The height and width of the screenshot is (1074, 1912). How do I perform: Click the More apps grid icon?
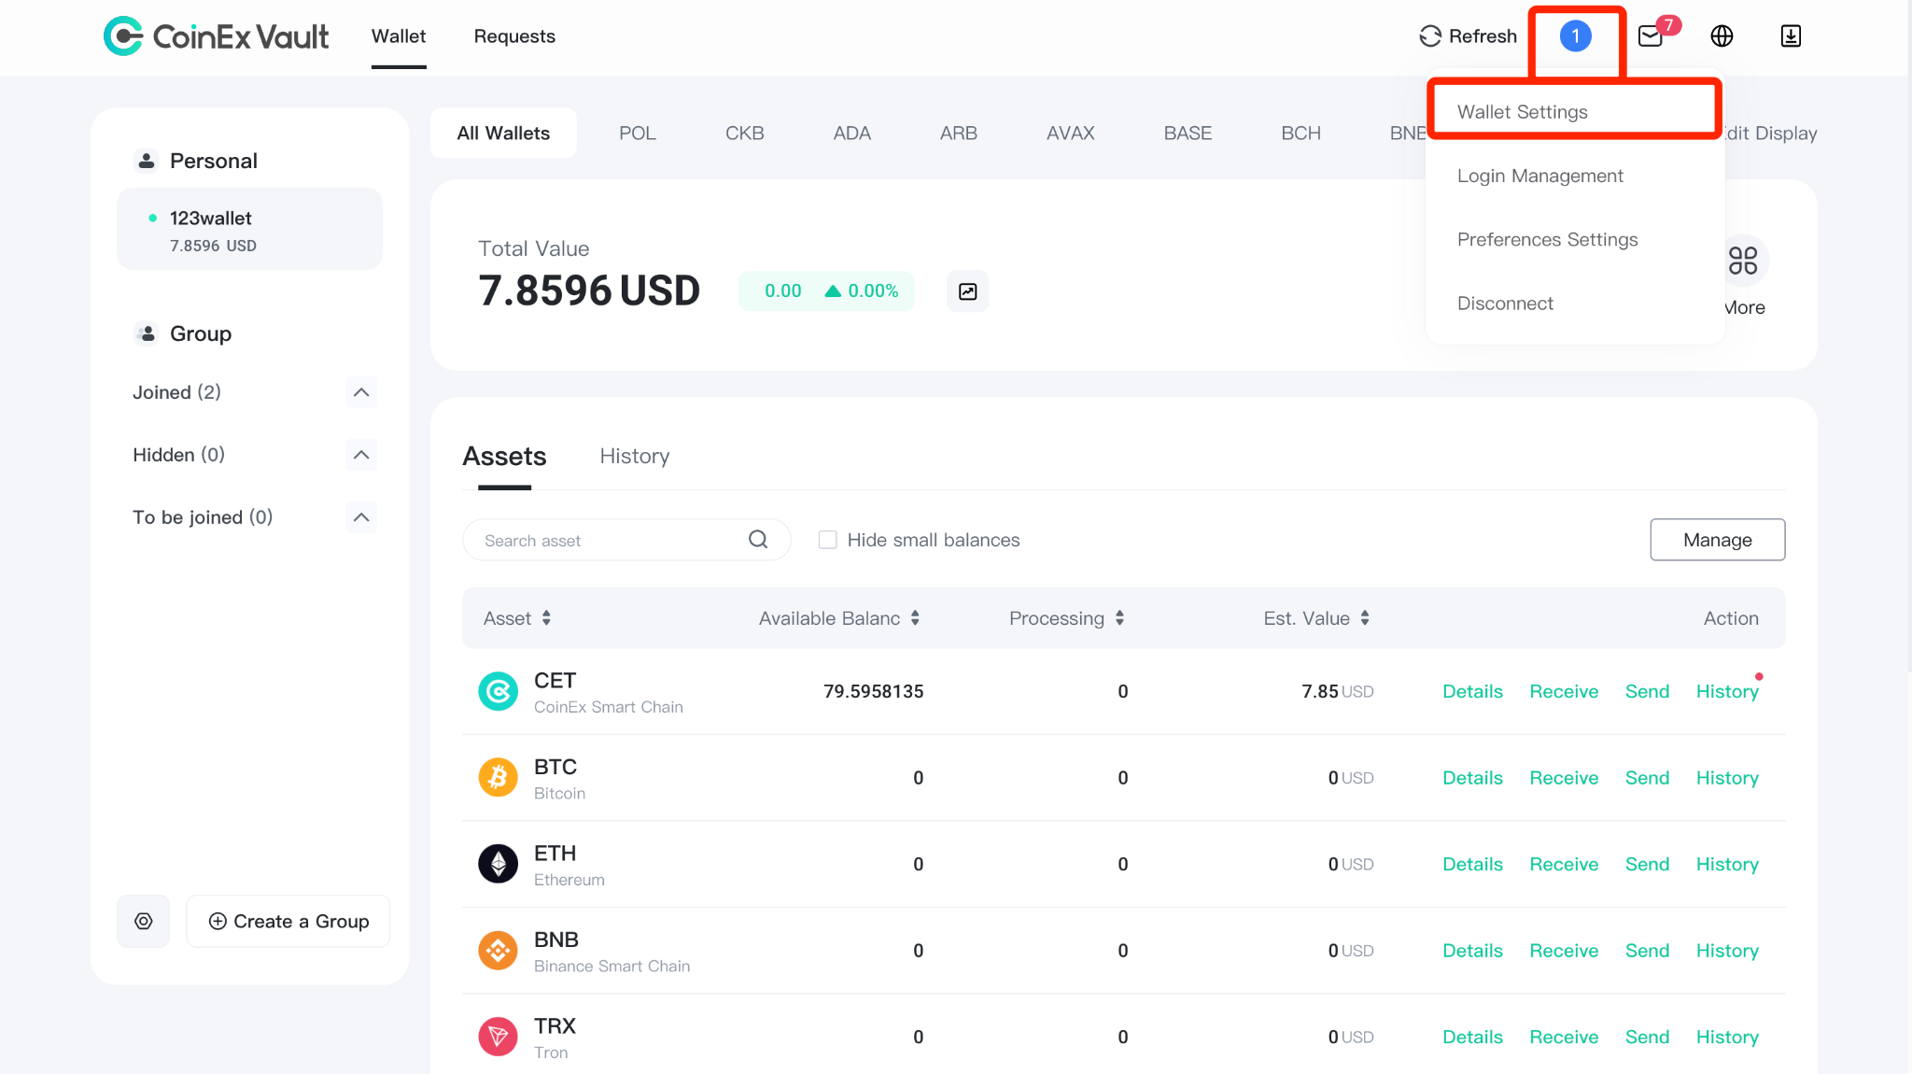click(x=1742, y=261)
